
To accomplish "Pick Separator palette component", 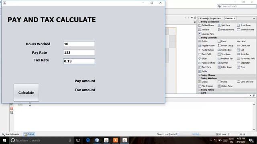I will pos(243,63).
